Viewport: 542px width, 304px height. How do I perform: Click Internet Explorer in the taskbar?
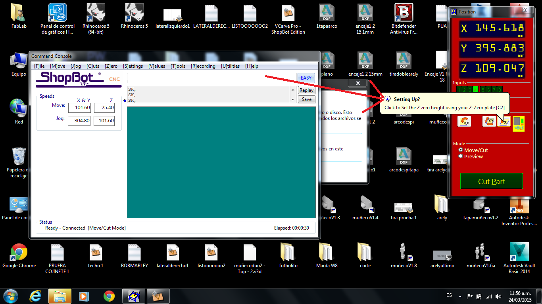pos(36,296)
